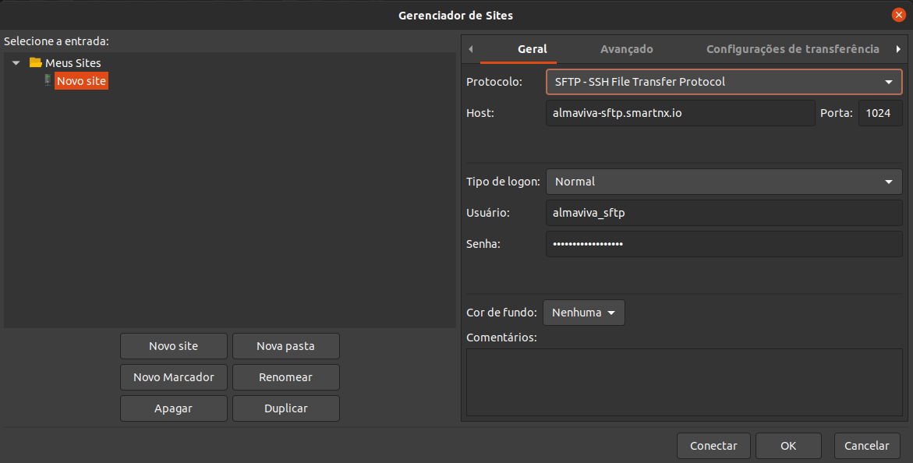Collapse the Meus Sites tree node

[x=16, y=63]
